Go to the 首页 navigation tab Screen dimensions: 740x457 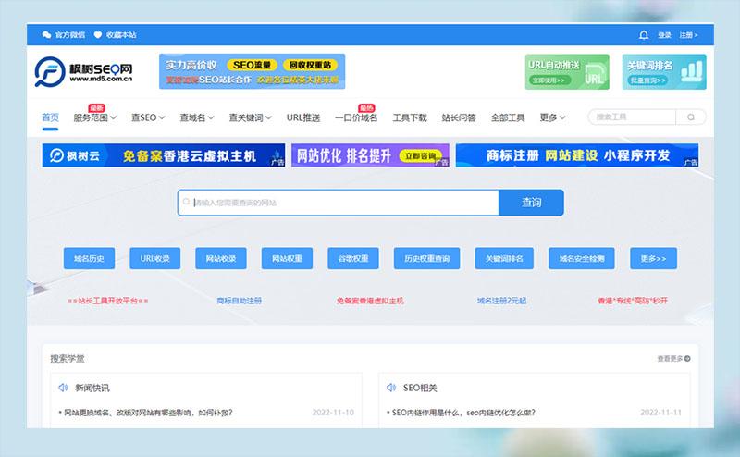pos(51,117)
